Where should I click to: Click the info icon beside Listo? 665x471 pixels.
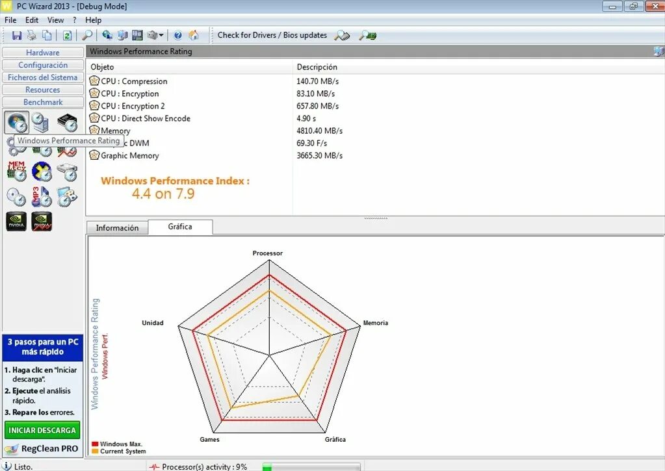(x=7, y=466)
